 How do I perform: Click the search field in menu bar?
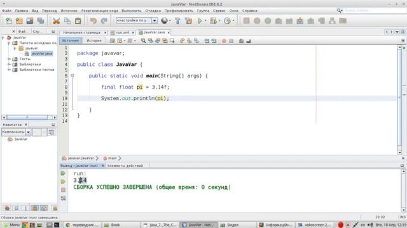[x=375, y=11]
